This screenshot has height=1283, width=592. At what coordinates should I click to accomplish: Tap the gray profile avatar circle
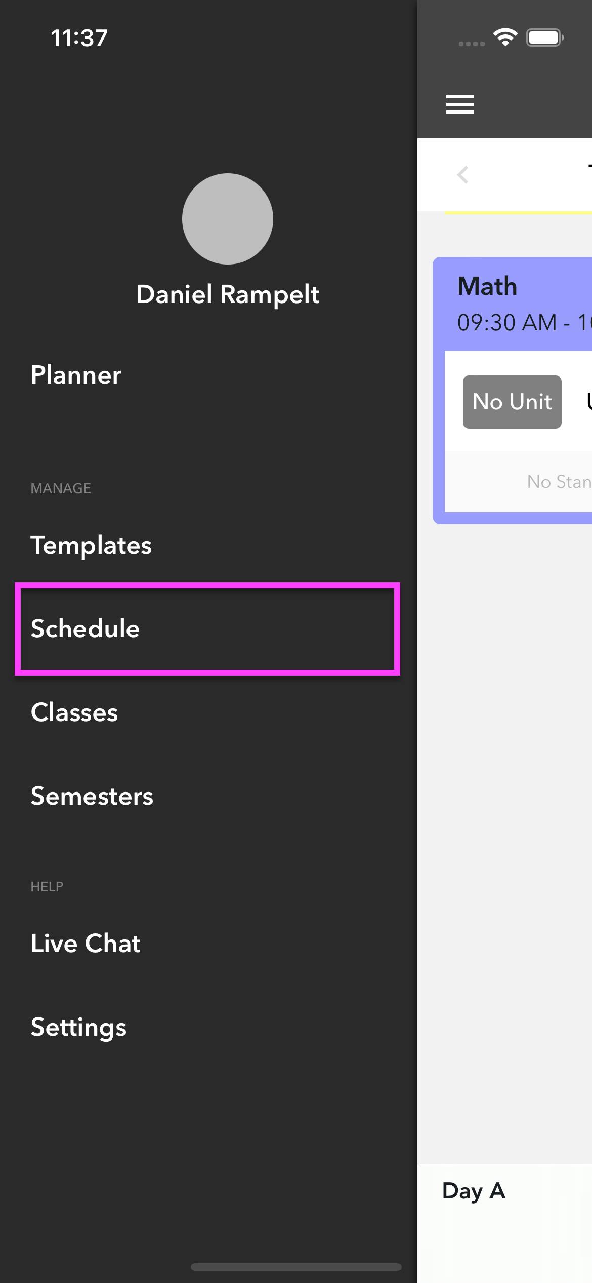(228, 219)
